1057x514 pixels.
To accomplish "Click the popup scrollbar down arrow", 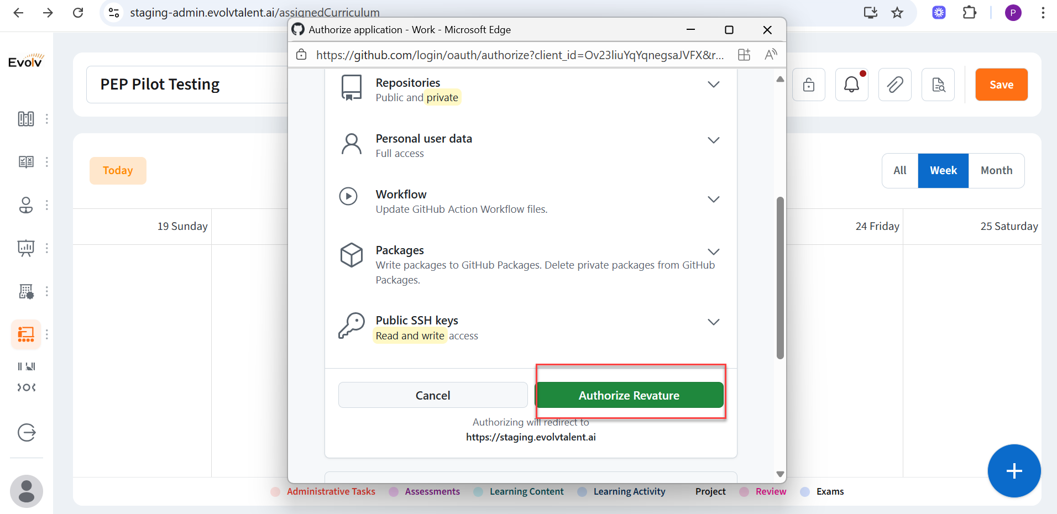I will point(780,474).
